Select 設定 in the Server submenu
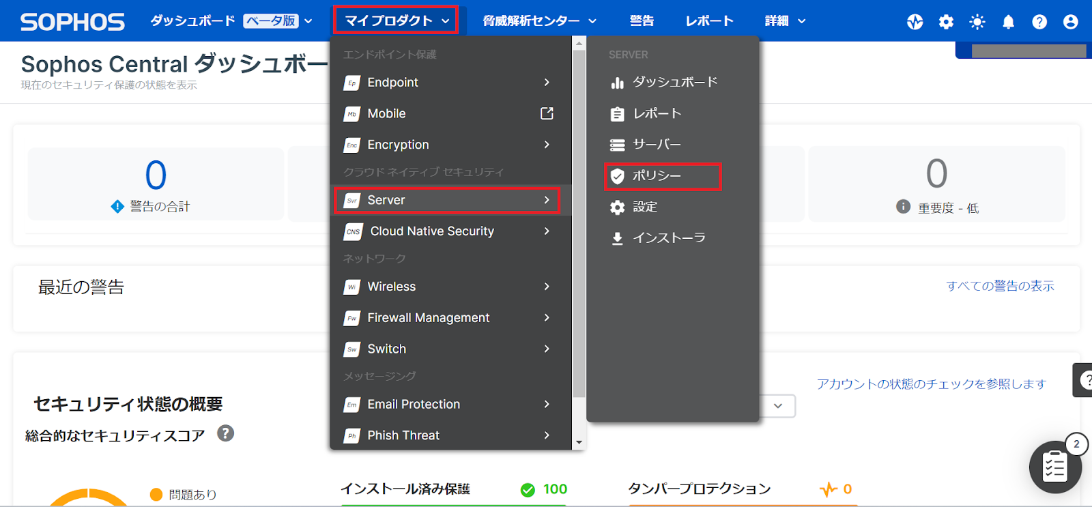Viewport: 1092px width, 507px height. click(645, 207)
